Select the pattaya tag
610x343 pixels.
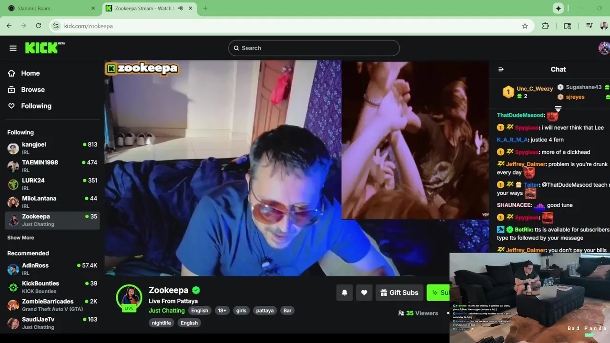point(265,311)
